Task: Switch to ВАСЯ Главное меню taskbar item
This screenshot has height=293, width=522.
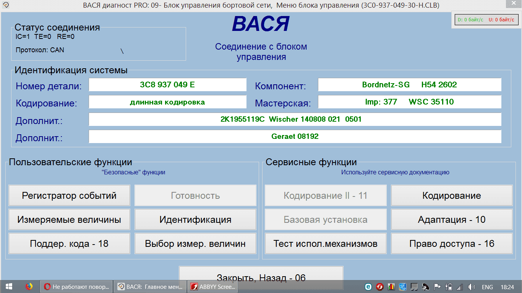Action: (151, 287)
